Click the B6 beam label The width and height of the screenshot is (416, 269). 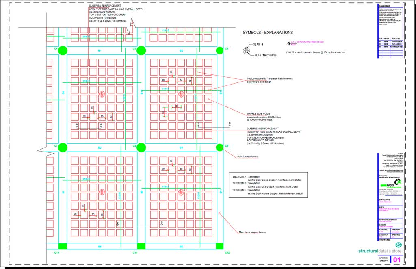(181, 247)
